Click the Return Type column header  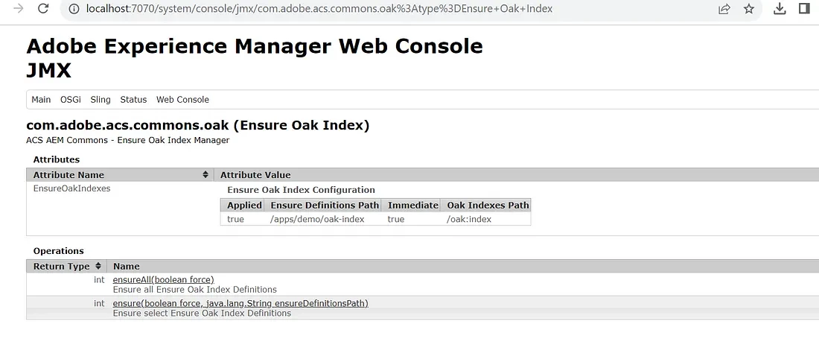click(x=66, y=266)
